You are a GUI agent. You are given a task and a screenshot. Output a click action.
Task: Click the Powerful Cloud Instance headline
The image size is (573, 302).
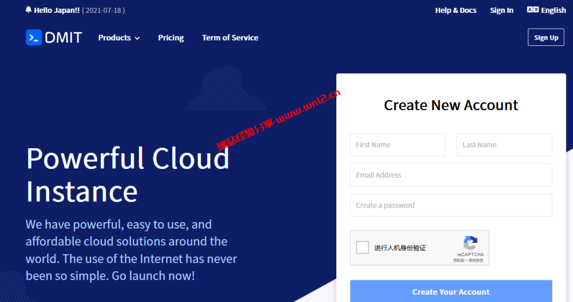[128, 174]
